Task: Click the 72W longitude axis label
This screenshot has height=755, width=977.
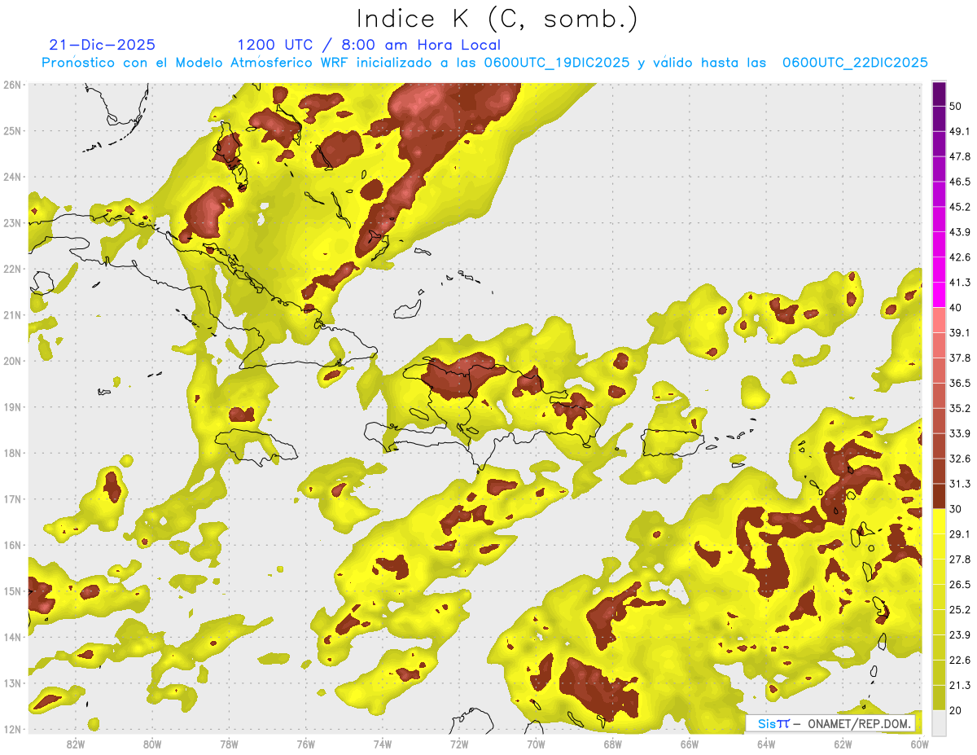Action: point(459,744)
